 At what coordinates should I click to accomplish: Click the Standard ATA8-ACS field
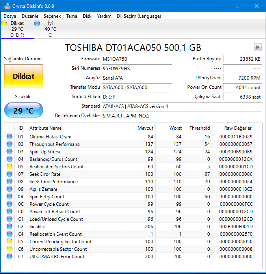182,106
